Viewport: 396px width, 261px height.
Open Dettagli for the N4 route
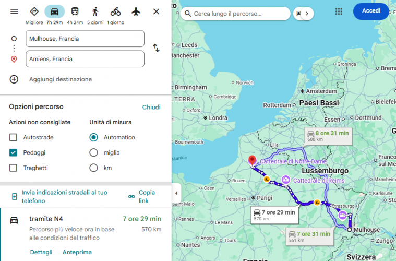[x=41, y=252]
